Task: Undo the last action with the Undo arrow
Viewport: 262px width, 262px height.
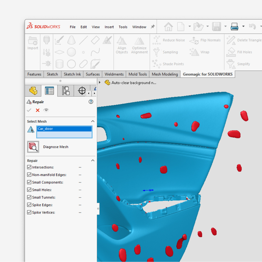Action: point(252,26)
